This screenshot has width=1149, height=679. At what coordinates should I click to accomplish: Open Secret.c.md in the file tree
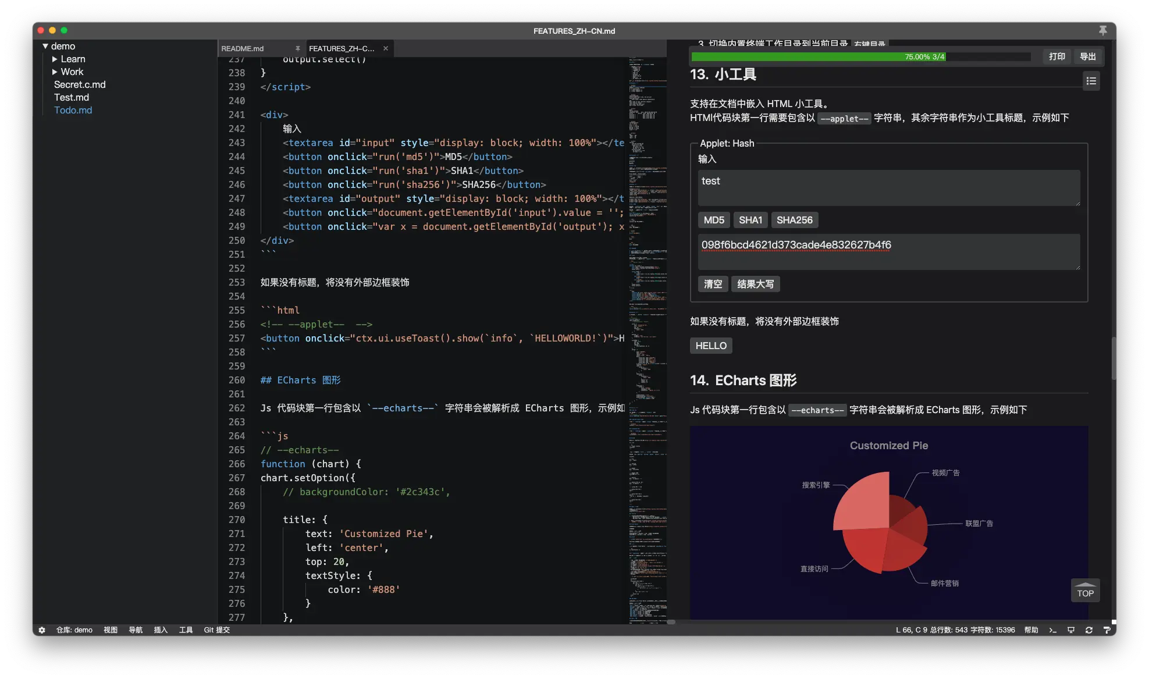(80, 84)
